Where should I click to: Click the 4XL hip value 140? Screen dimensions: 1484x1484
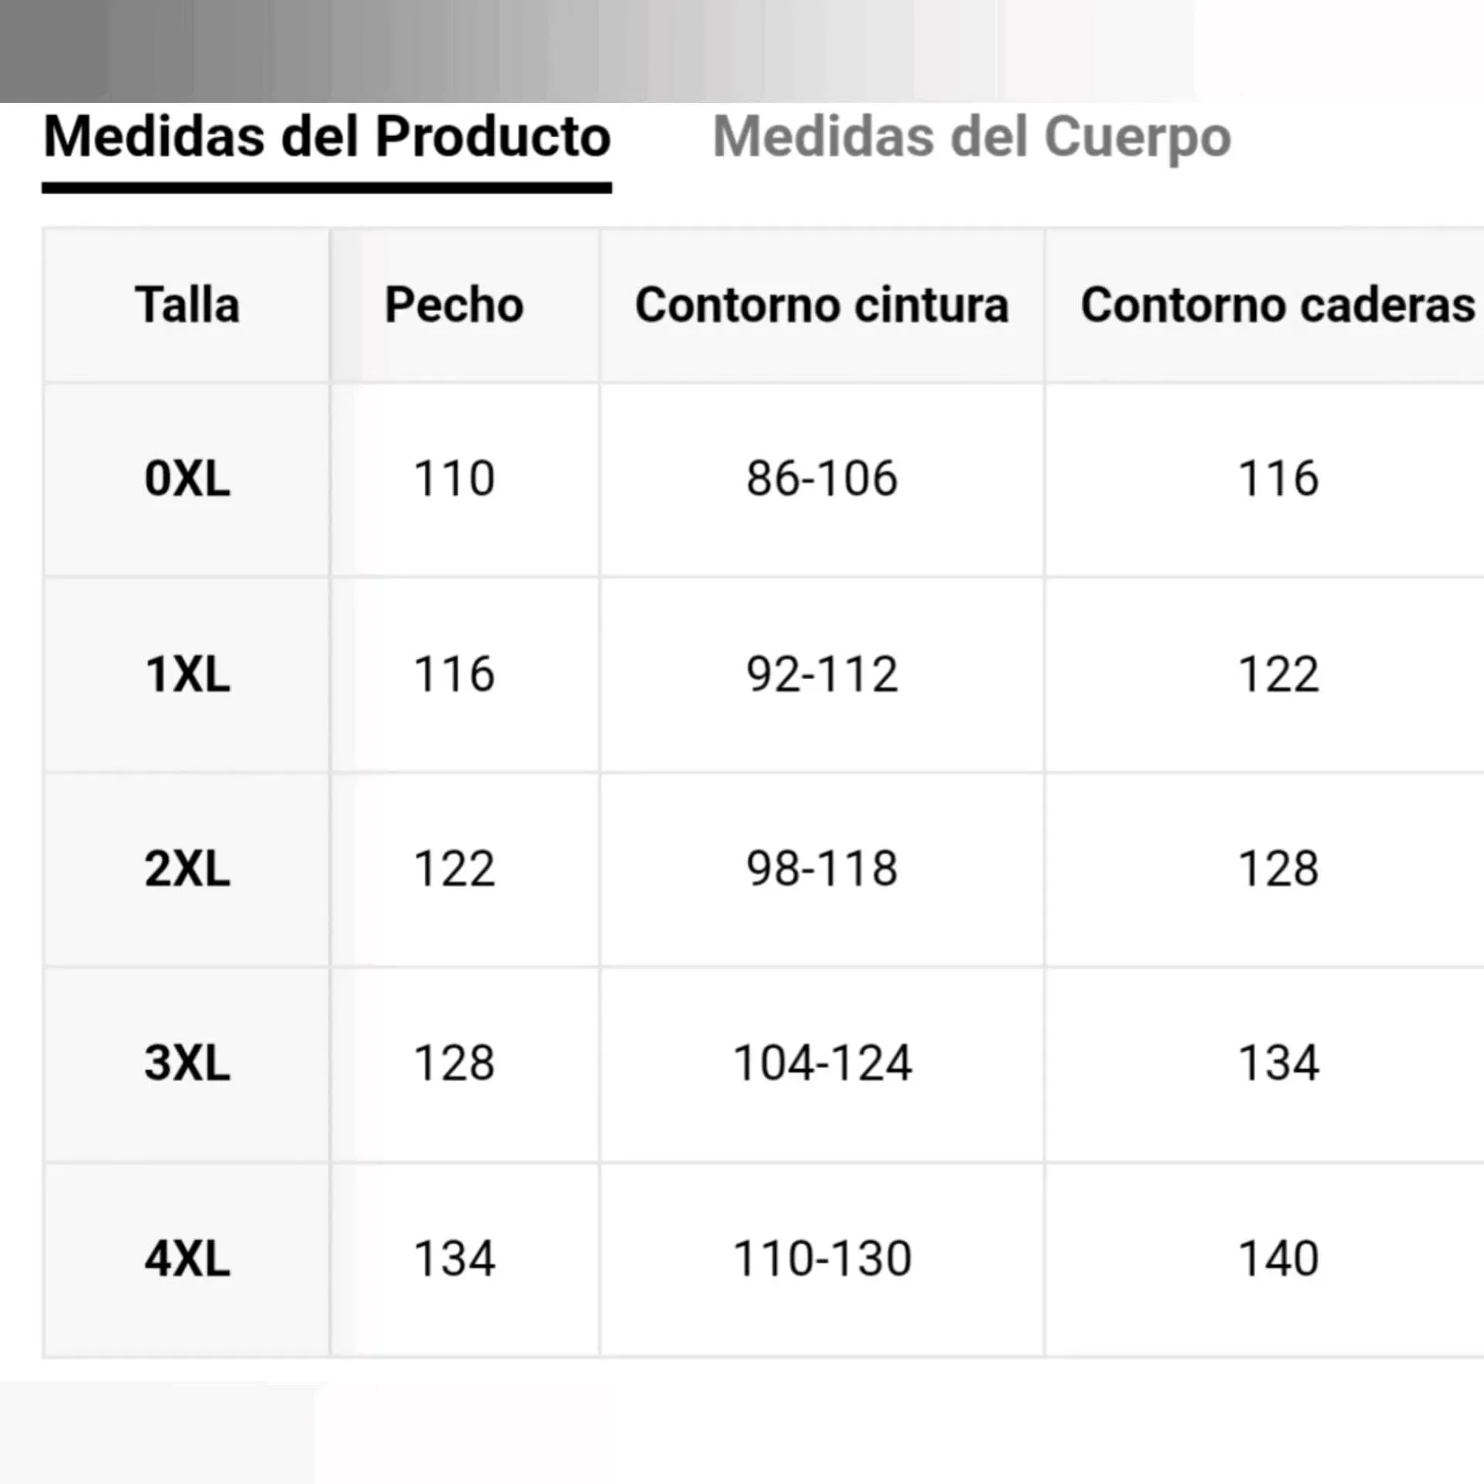tap(1278, 1259)
